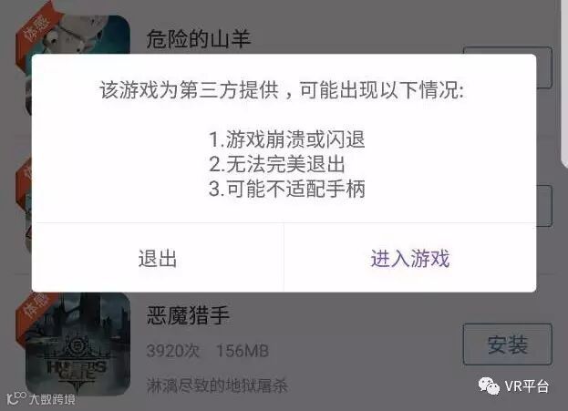Image resolution: width=568 pixels, height=411 pixels.
Task: Tap the dimmed button behind dialog's right edge
Action: (544, 206)
